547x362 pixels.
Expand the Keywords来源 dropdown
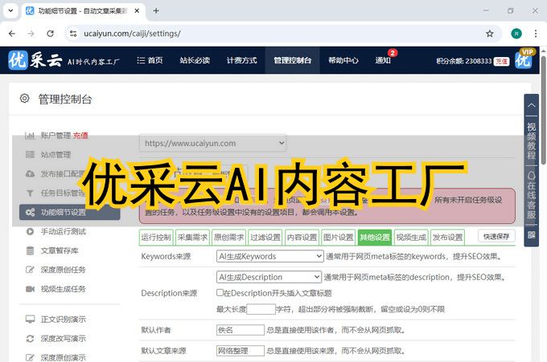pos(269,257)
